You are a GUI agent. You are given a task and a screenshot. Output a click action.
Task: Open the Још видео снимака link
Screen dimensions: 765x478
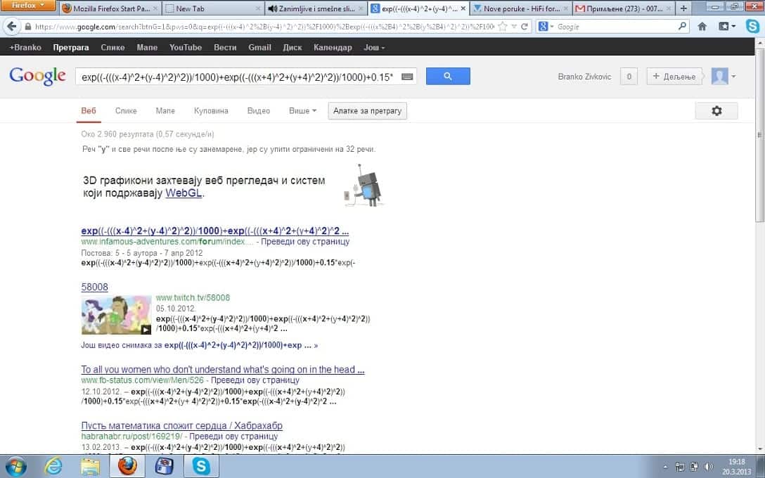tap(200, 345)
